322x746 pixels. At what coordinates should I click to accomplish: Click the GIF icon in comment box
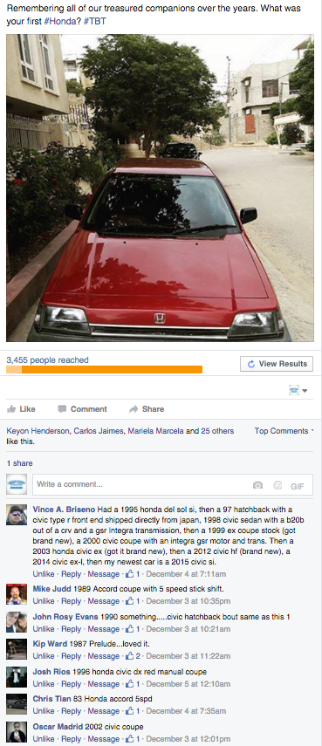[298, 486]
